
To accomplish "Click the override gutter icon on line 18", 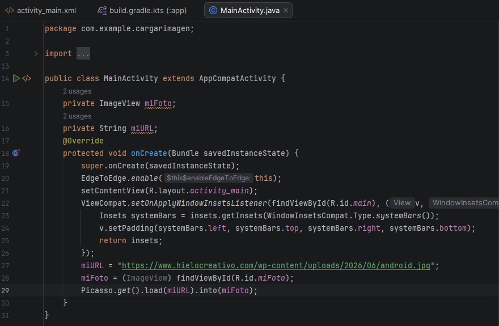I will (x=16, y=153).
